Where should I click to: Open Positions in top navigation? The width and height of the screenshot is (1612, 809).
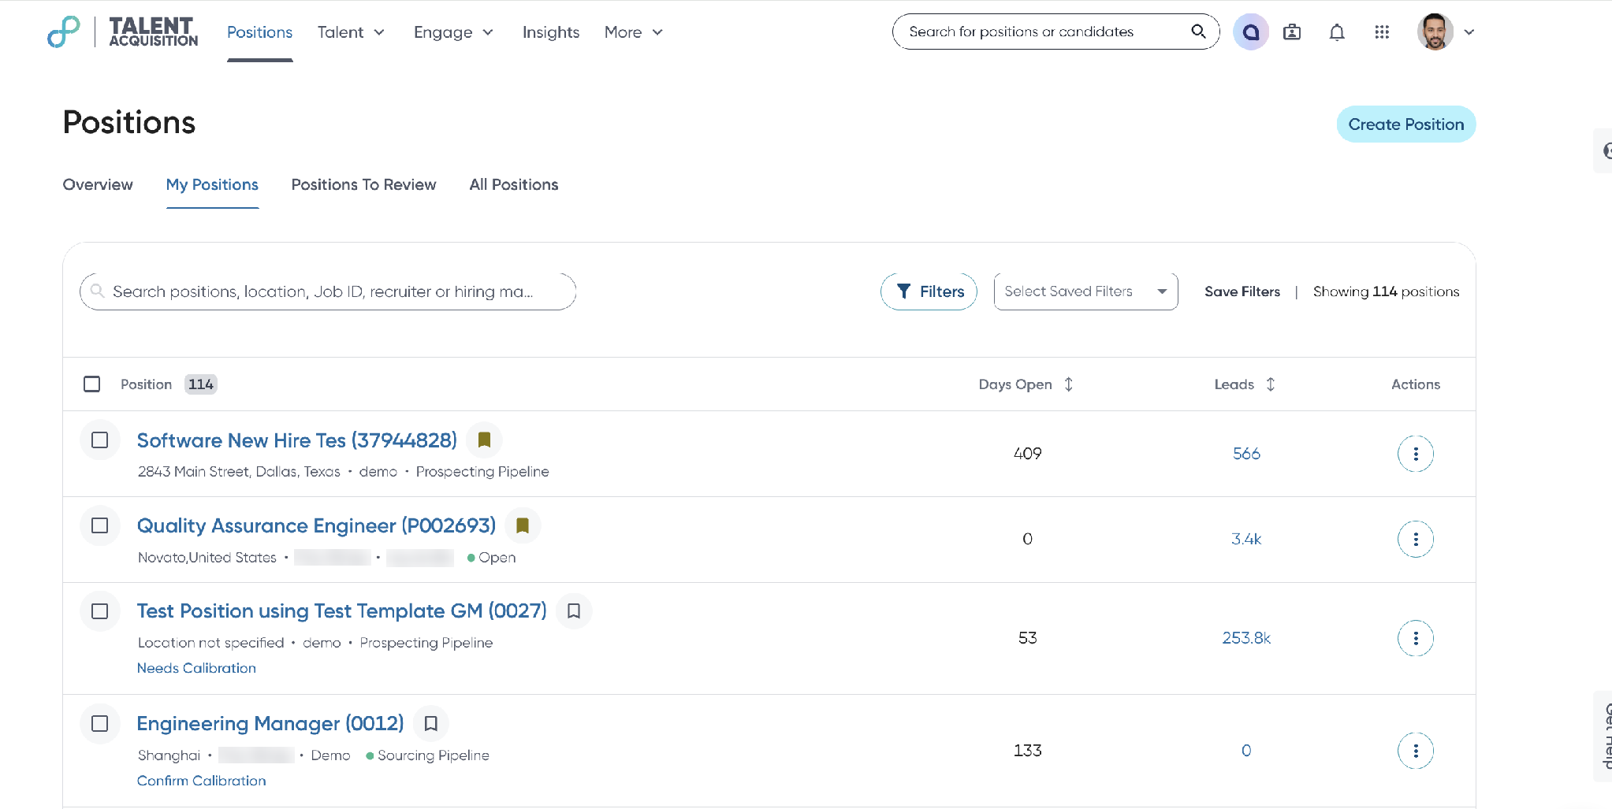point(260,32)
